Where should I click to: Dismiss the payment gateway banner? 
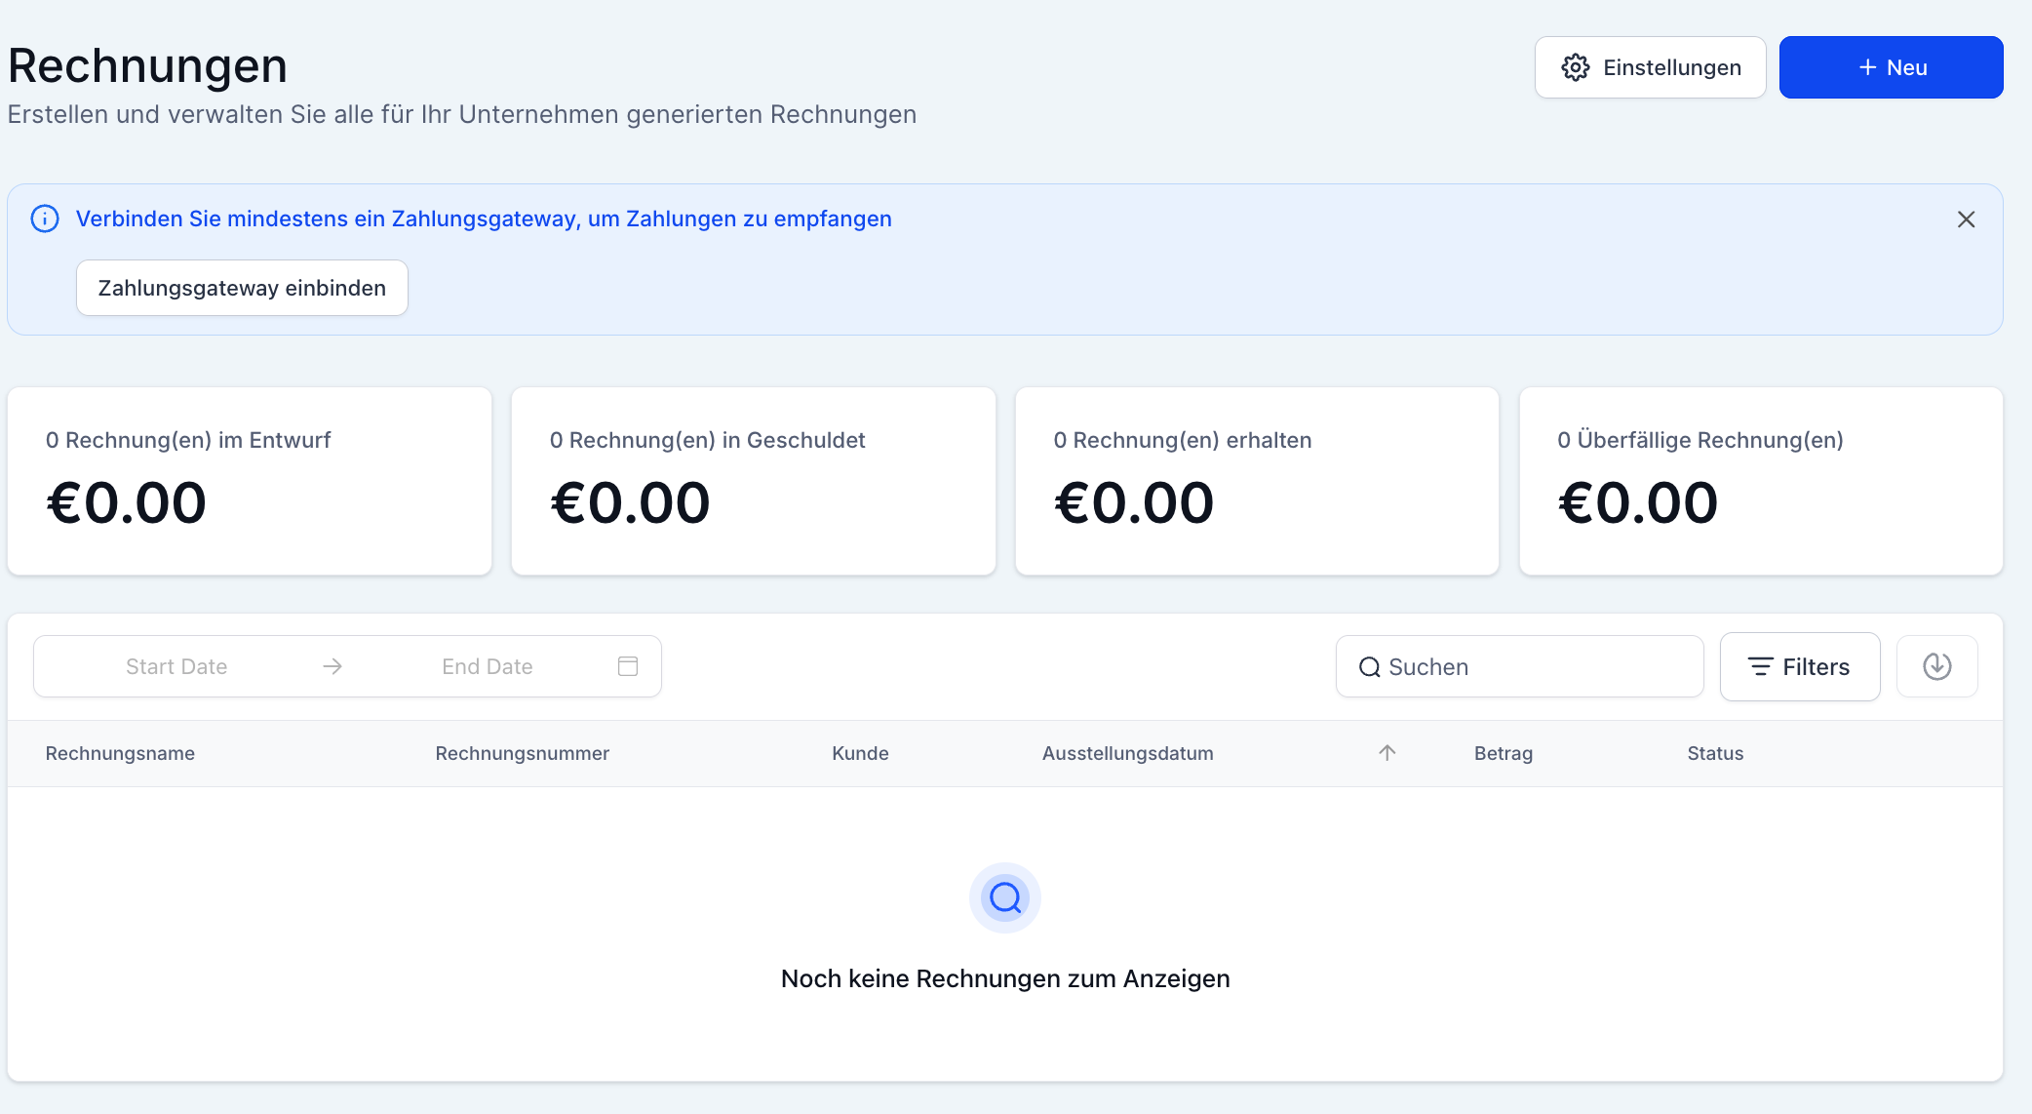pyautogui.click(x=1967, y=219)
